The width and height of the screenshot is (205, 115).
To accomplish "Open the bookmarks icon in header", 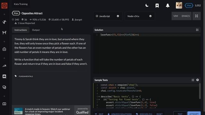I will click(x=157, y=5).
